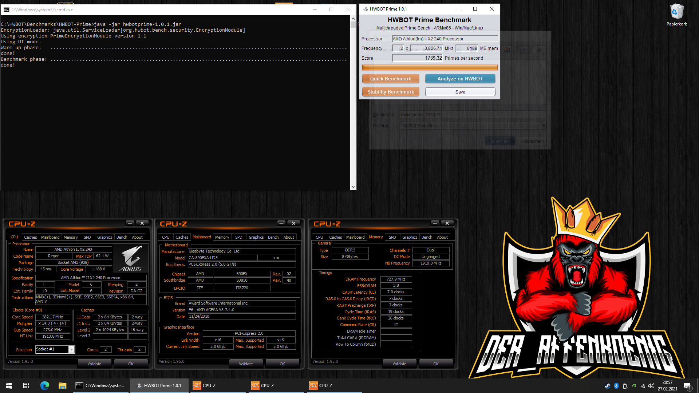Open the SPD tab in CPU-Z CPU window
This screenshot has width=699, height=393.
(x=87, y=237)
